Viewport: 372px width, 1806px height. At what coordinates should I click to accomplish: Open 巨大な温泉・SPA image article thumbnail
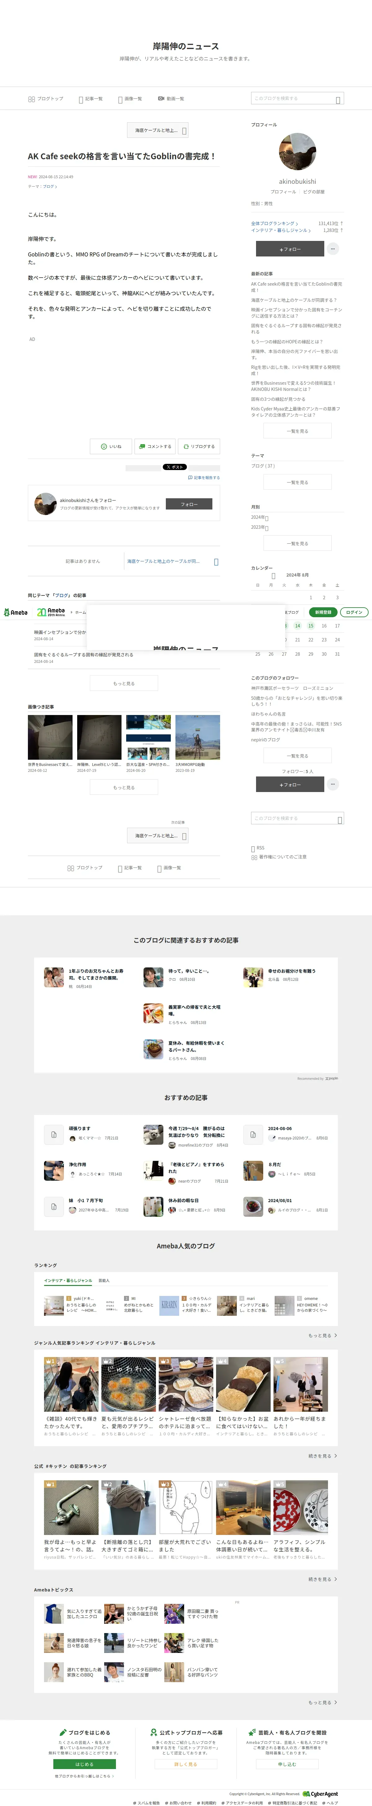point(148,738)
